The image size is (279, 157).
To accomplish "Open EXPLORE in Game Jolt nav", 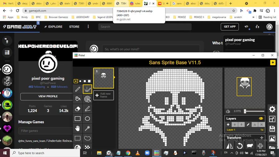I will click(53, 27).
